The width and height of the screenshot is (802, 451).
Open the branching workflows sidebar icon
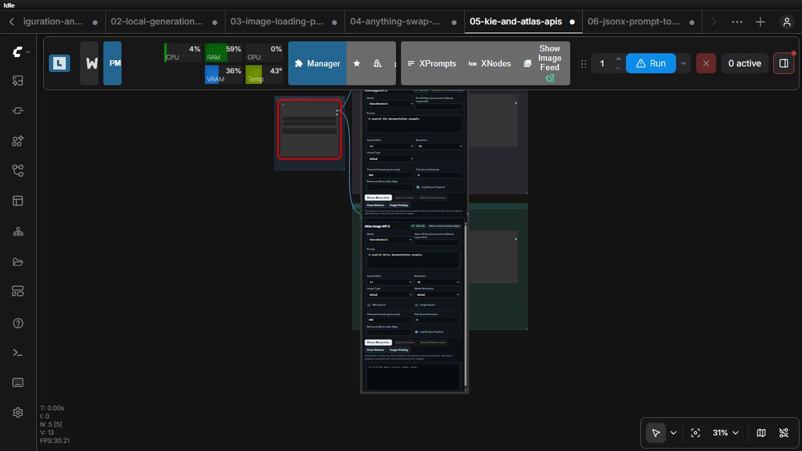coord(18,171)
